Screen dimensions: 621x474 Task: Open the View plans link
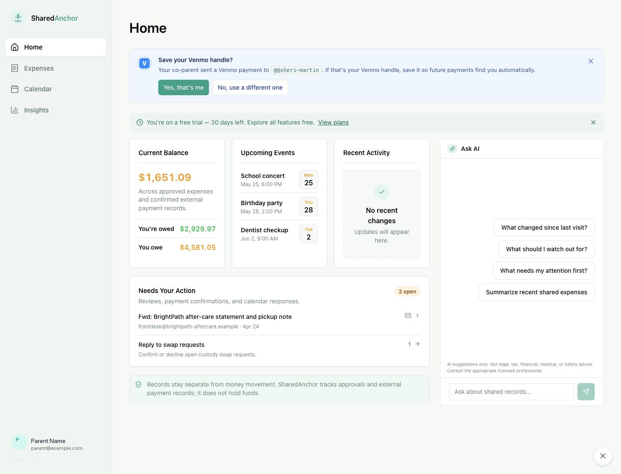pos(333,122)
